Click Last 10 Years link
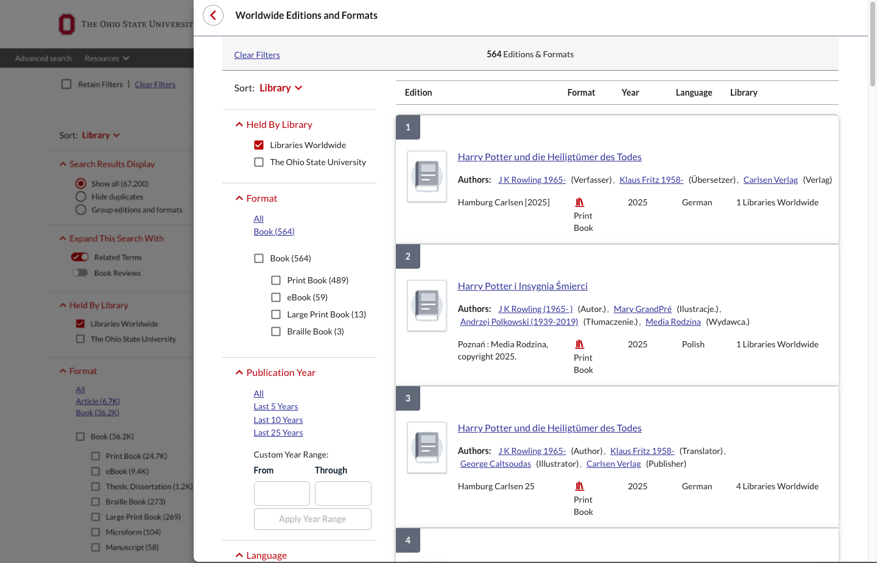877x563 pixels. pyautogui.click(x=278, y=420)
